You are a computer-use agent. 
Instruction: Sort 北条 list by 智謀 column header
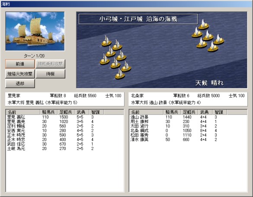pyautogui.click(x=220, y=112)
